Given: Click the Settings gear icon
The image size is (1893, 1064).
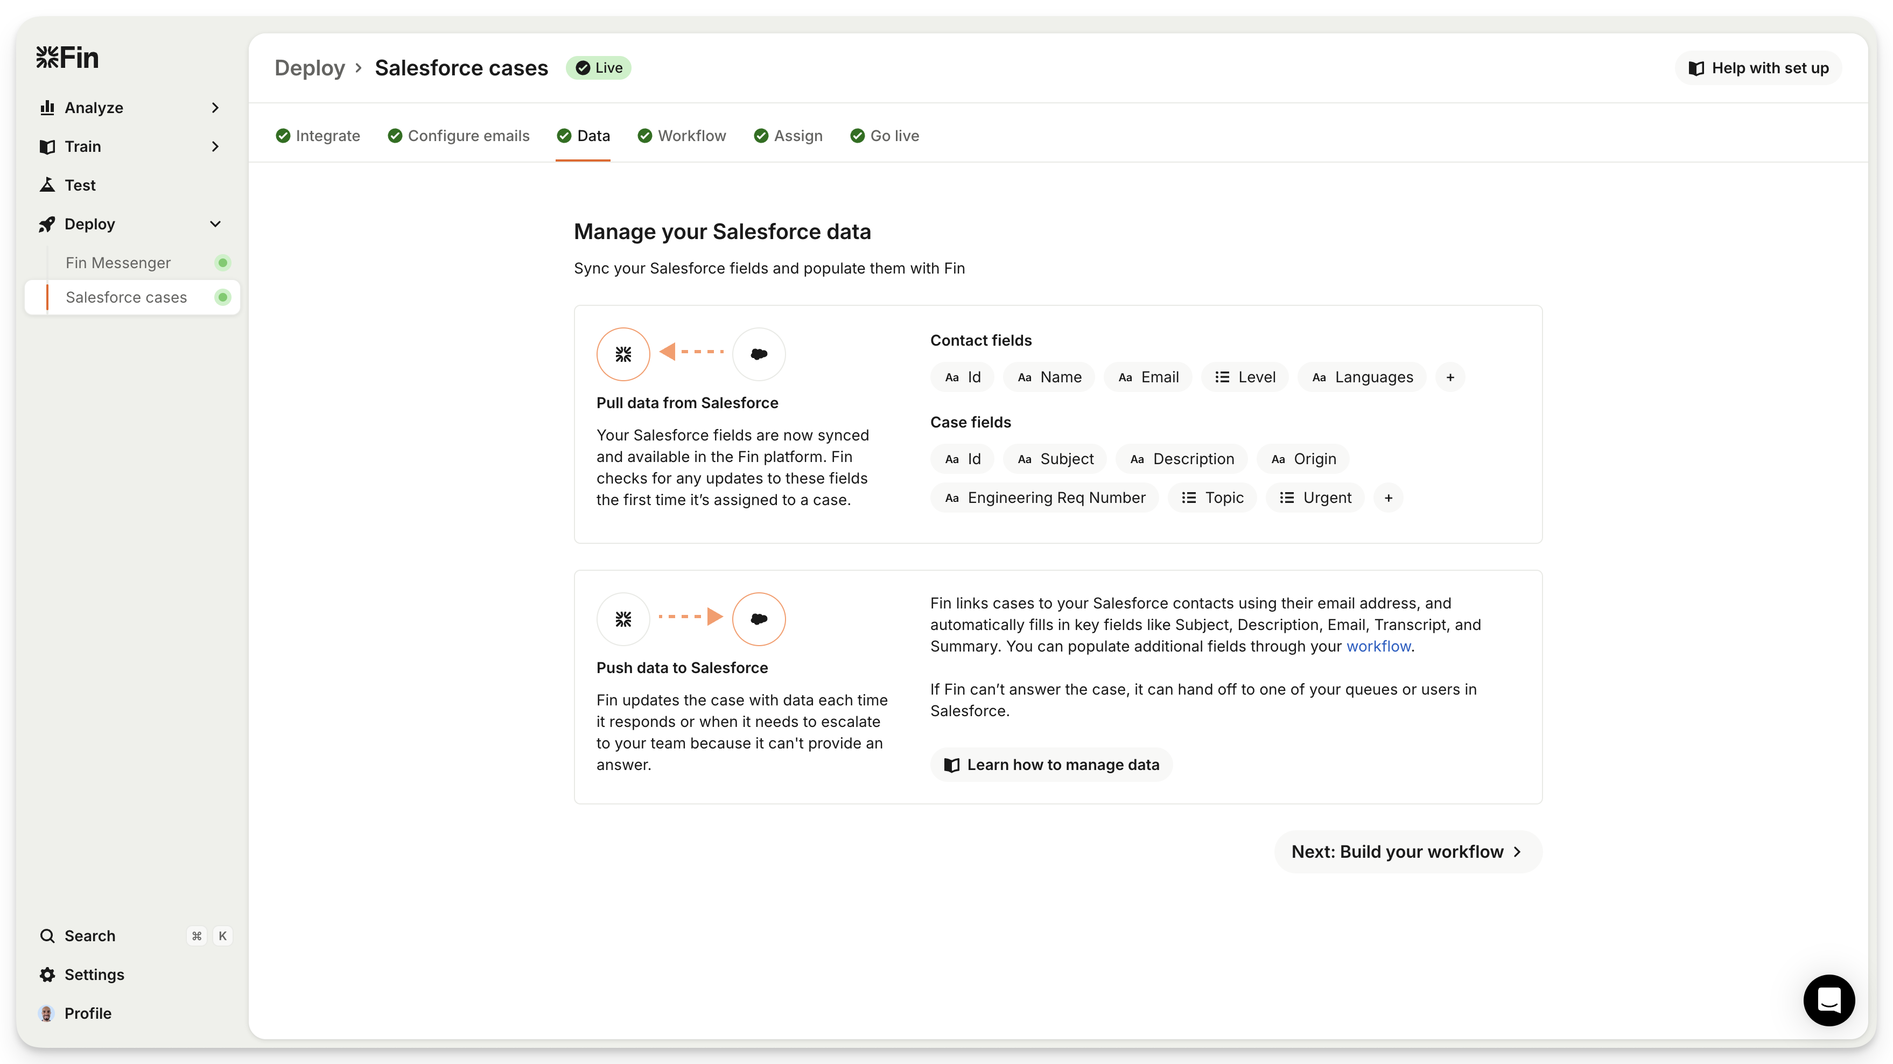Looking at the screenshot, I should coord(47,975).
